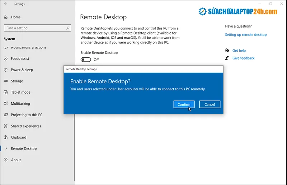This screenshot has height=185, width=287.
Task: Click the Find a setting search box
Action: click(37, 28)
